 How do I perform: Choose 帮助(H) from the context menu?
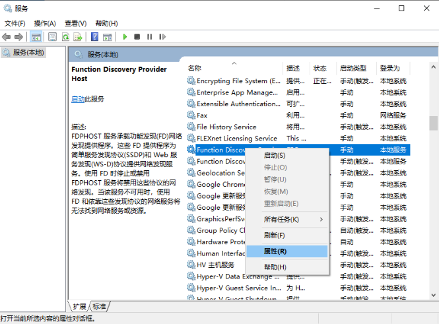[287, 267]
